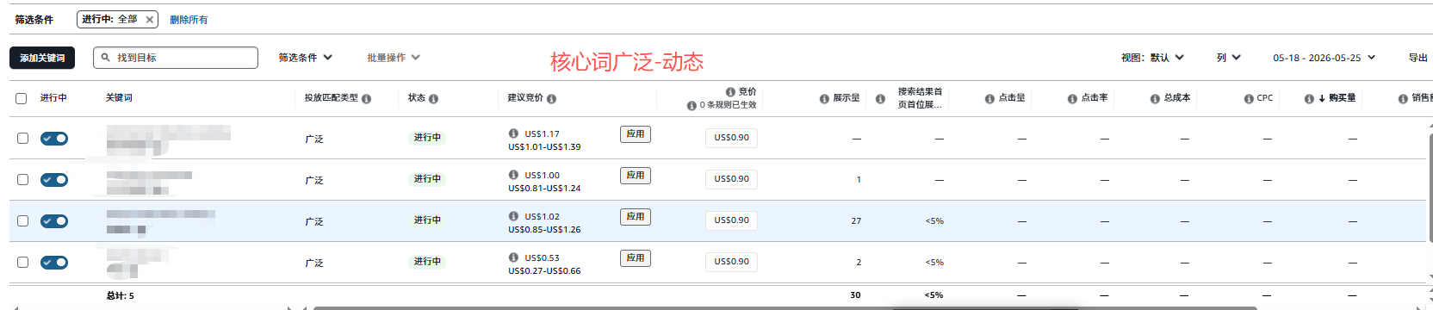Click the 添加关键词 button
The image size is (1433, 310).
(42, 58)
